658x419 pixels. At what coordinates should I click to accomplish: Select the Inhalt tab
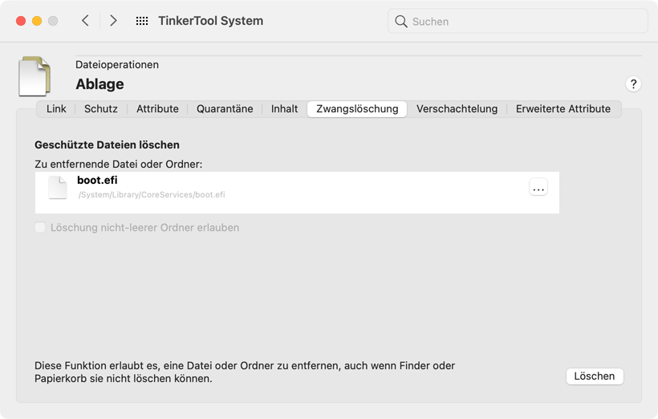pyautogui.click(x=284, y=108)
